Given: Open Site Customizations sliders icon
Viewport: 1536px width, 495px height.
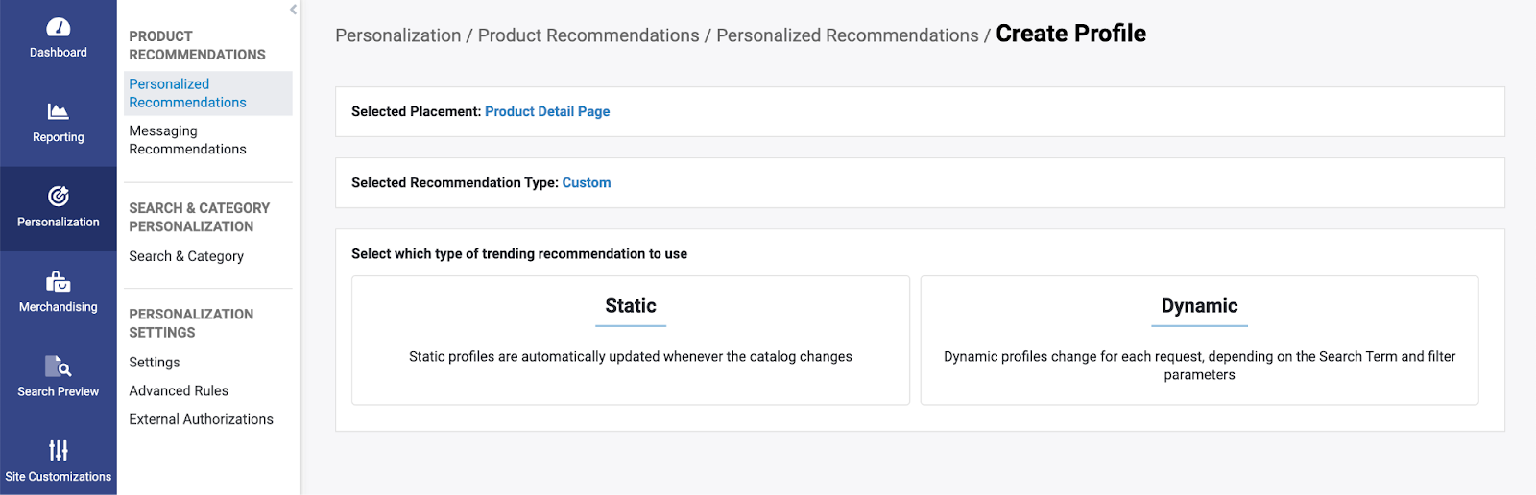Looking at the screenshot, I should 59,450.
